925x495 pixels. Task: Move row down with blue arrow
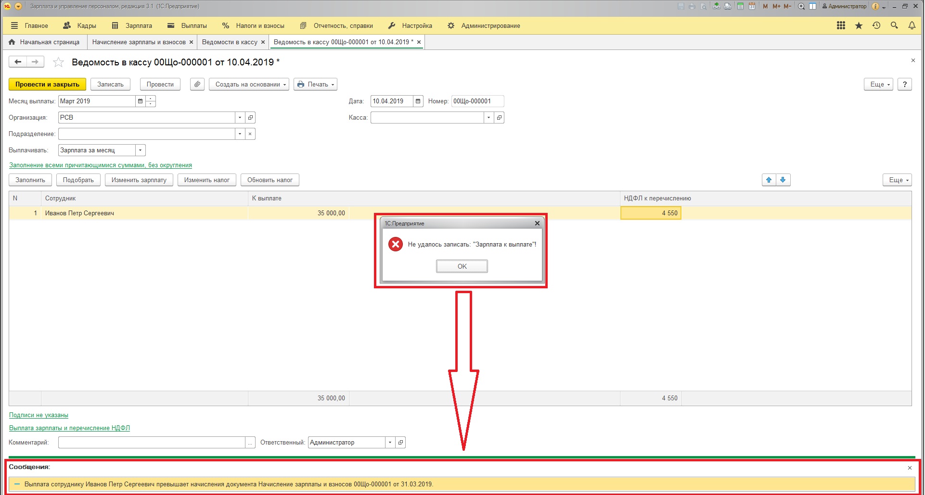[x=783, y=180]
